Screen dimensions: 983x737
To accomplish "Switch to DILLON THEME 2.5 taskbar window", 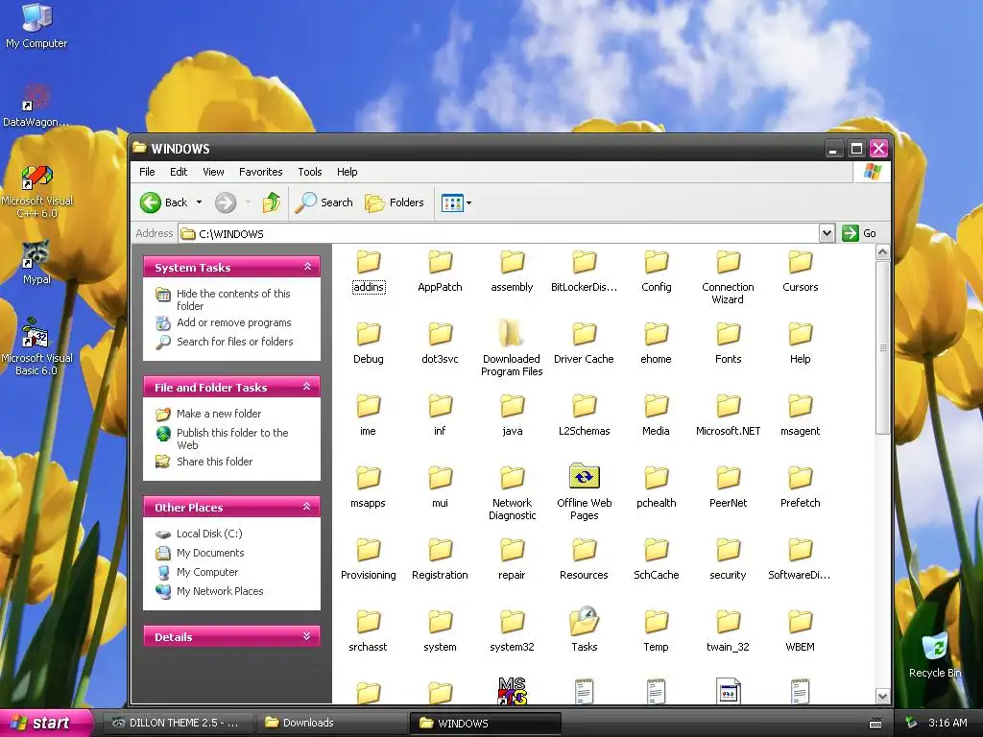I will tap(177, 723).
